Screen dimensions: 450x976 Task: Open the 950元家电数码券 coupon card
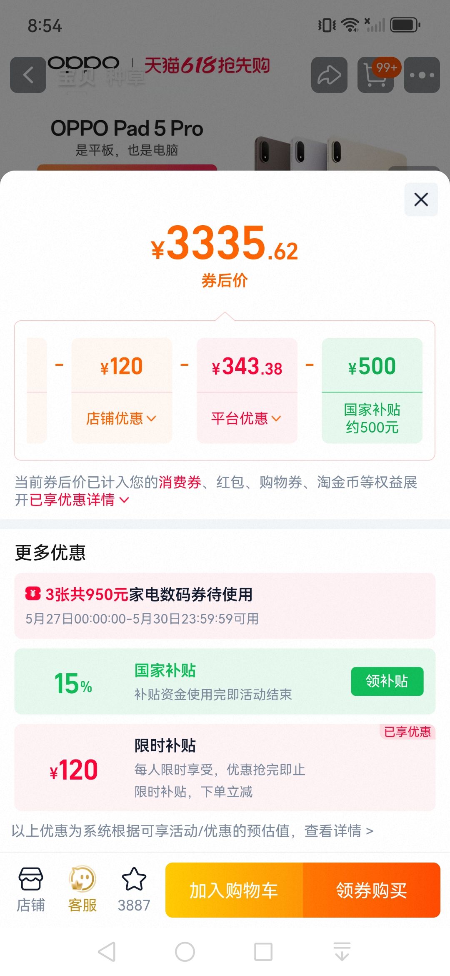coord(225,606)
